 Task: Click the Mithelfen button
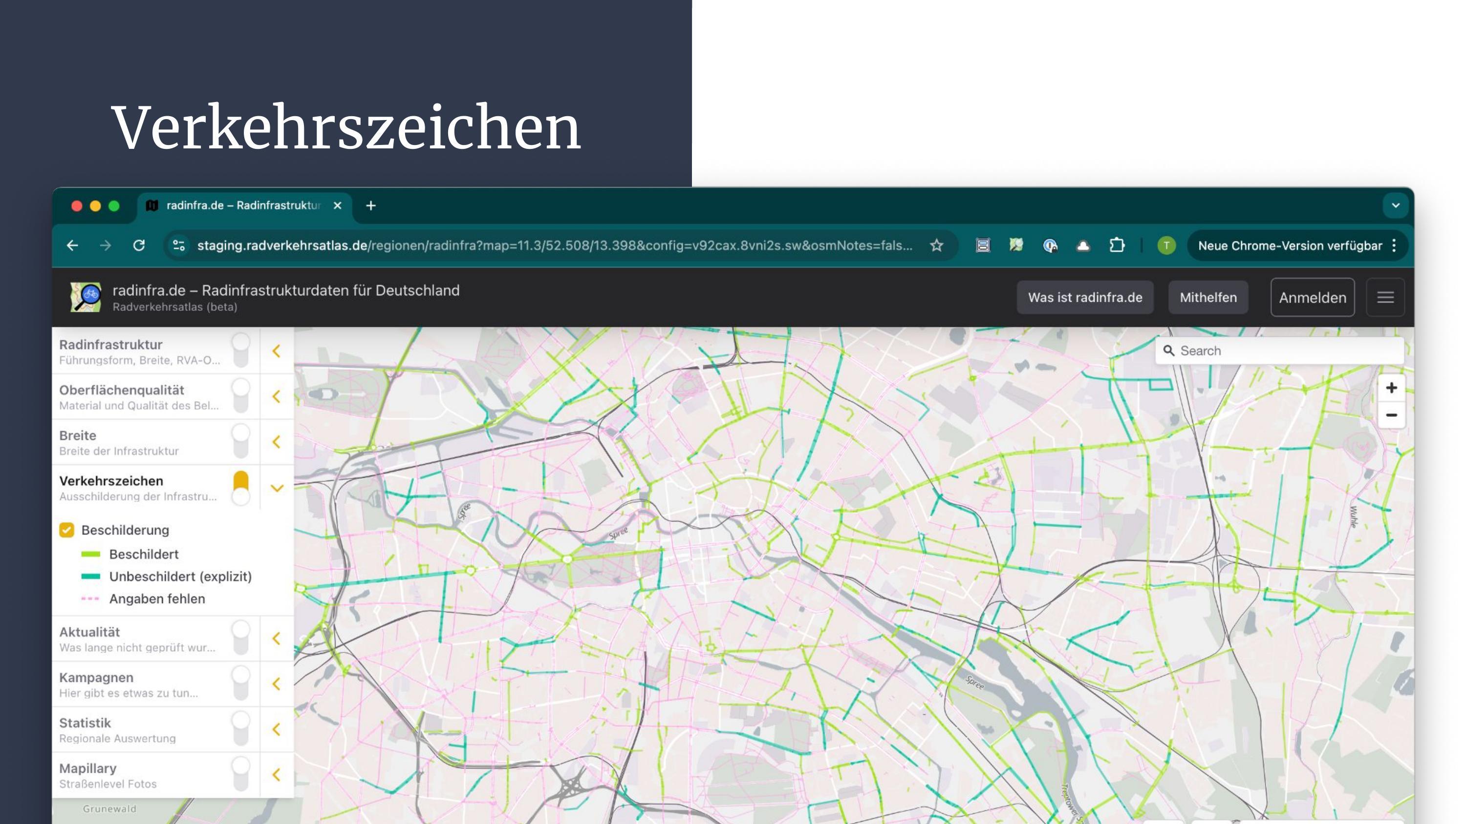tap(1207, 297)
